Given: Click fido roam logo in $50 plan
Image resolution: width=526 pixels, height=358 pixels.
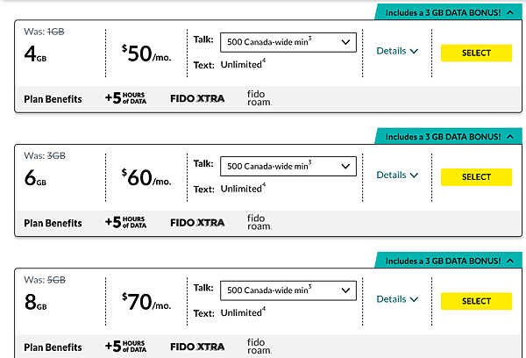Looking at the screenshot, I should pyautogui.click(x=259, y=98).
